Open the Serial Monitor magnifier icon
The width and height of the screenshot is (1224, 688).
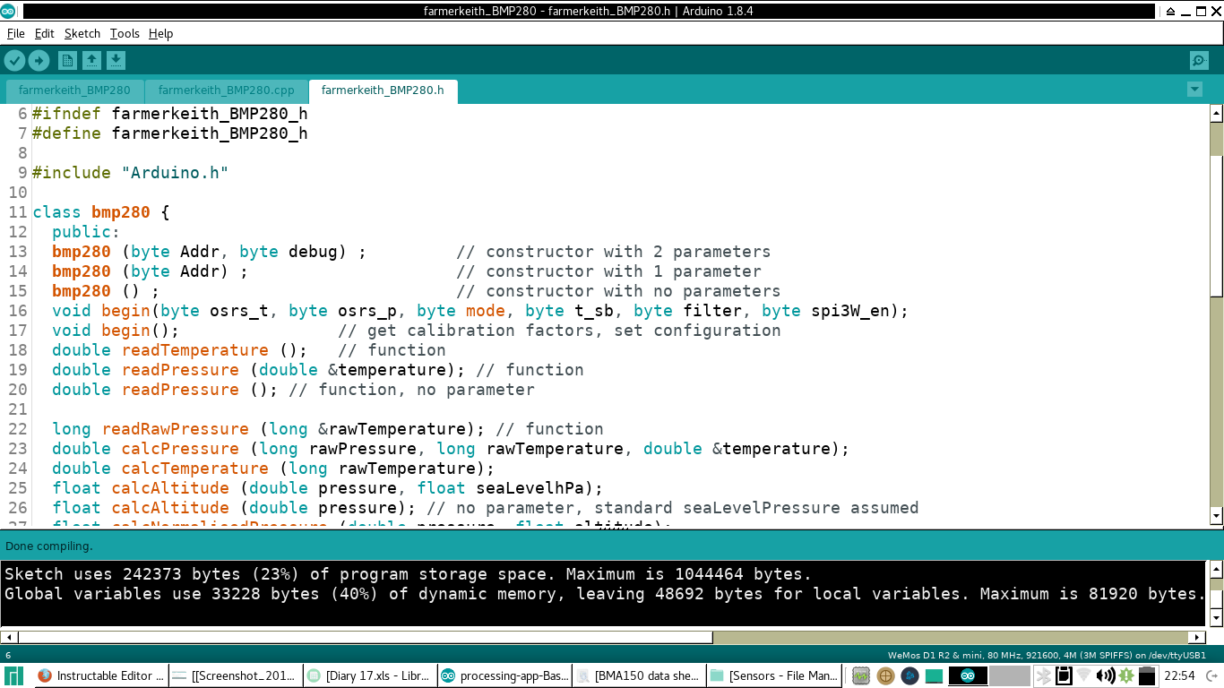point(1198,61)
